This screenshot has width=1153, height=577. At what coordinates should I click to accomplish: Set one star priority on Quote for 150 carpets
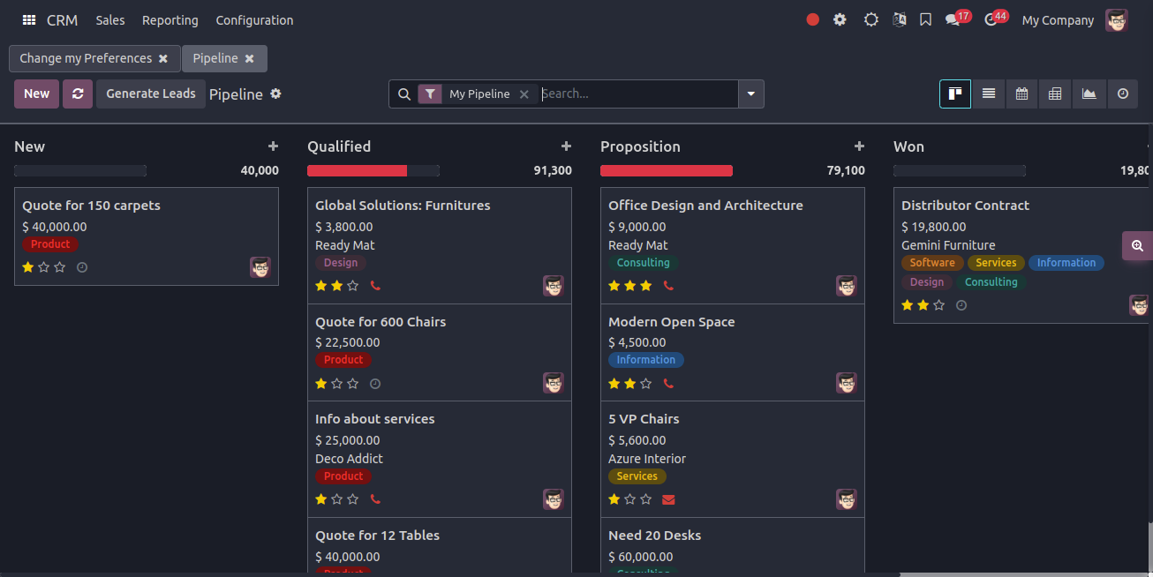28,267
